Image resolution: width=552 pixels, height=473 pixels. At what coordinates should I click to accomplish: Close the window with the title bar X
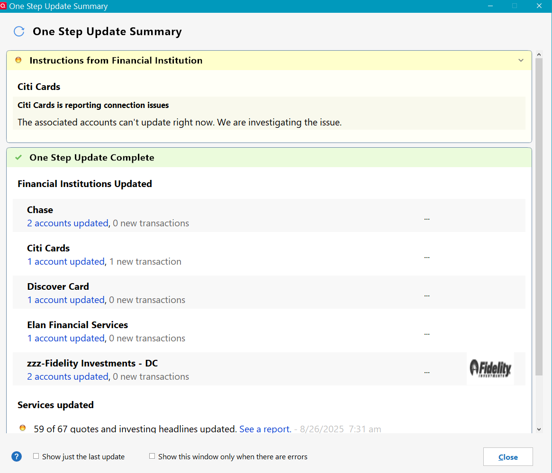(x=539, y=6)
